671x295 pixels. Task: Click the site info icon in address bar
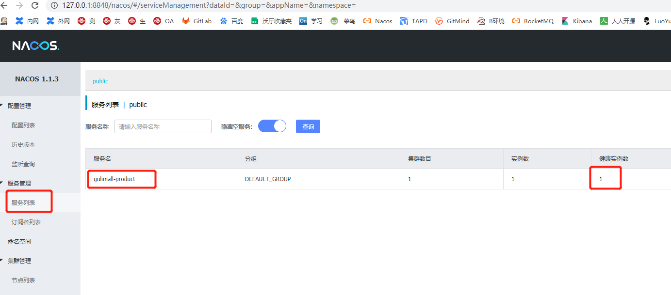click(x=54, y=5)
